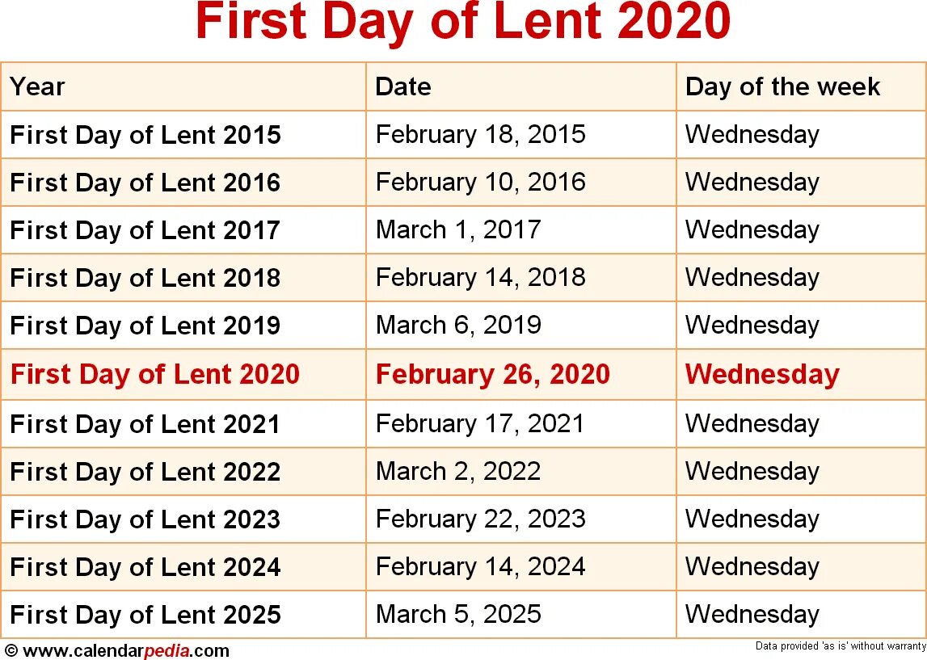The width and height of the screenshot is (927, 660).
Task: Select the "Year" column header
Action: [37, 86]
